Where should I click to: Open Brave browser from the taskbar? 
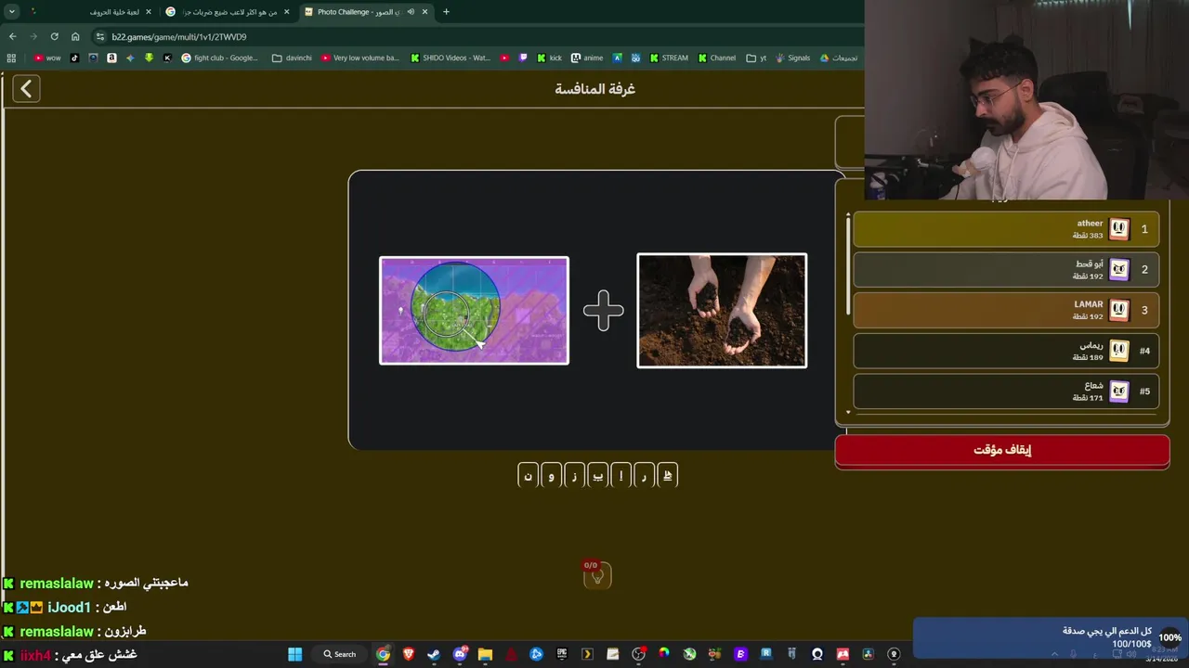409,654
